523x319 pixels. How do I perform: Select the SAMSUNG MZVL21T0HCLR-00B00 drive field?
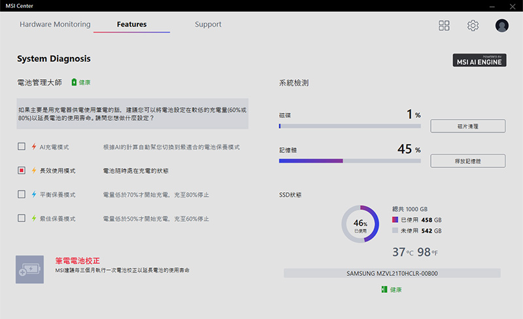coord(392,273)
